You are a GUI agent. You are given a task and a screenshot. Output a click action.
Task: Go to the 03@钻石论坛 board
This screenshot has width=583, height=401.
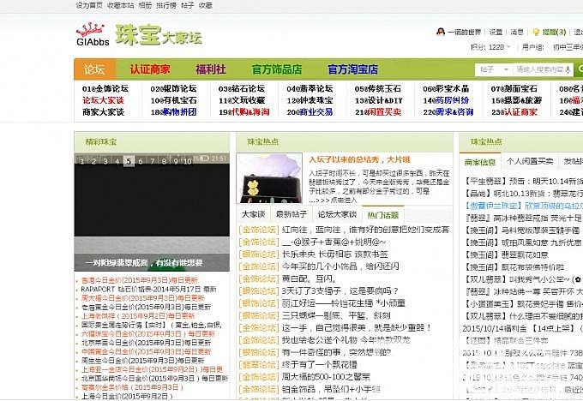[242, 89]
